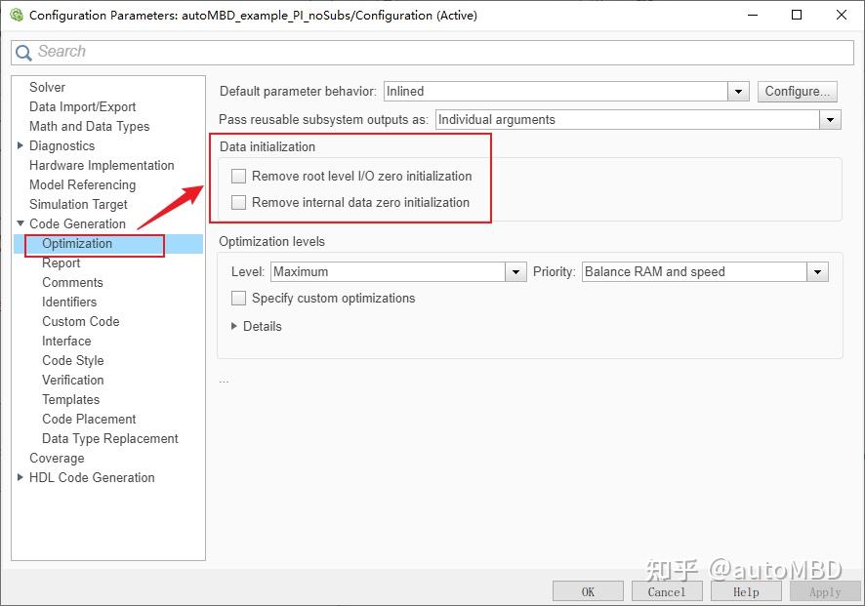
Task: Click the Diagnostics label
Action: [x=62, y=145]
